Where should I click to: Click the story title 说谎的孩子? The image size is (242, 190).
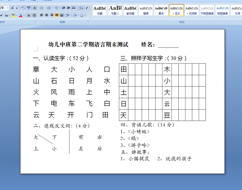click(x=178, y=159)
